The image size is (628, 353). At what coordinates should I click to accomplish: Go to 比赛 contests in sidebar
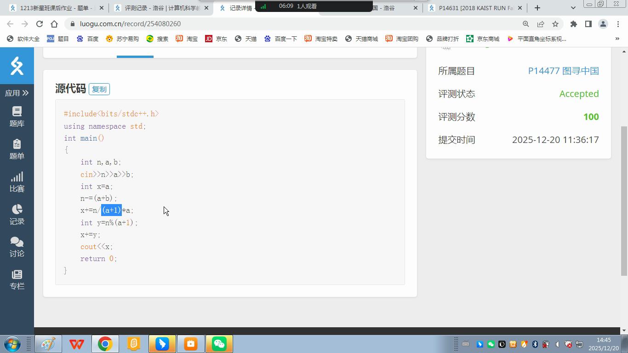(17, 182)
